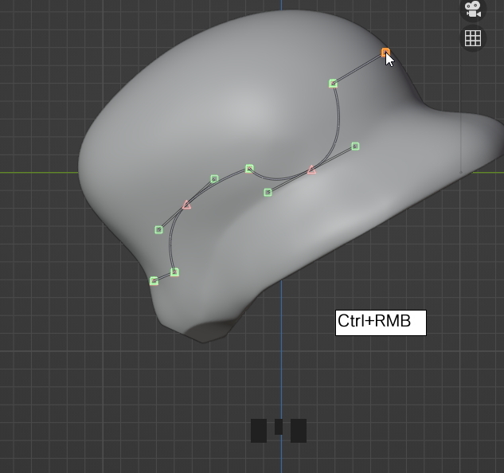504x473 pixels.
Task: Select the orange highlighted curve endpoint
Action: [x=385, y=53]
